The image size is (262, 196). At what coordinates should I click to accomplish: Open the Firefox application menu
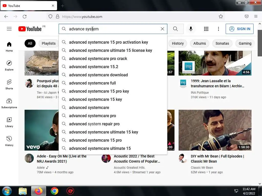[x=256, y=16]
